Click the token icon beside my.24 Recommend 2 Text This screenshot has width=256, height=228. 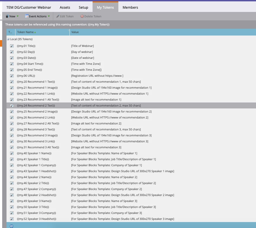pos(12,106)
